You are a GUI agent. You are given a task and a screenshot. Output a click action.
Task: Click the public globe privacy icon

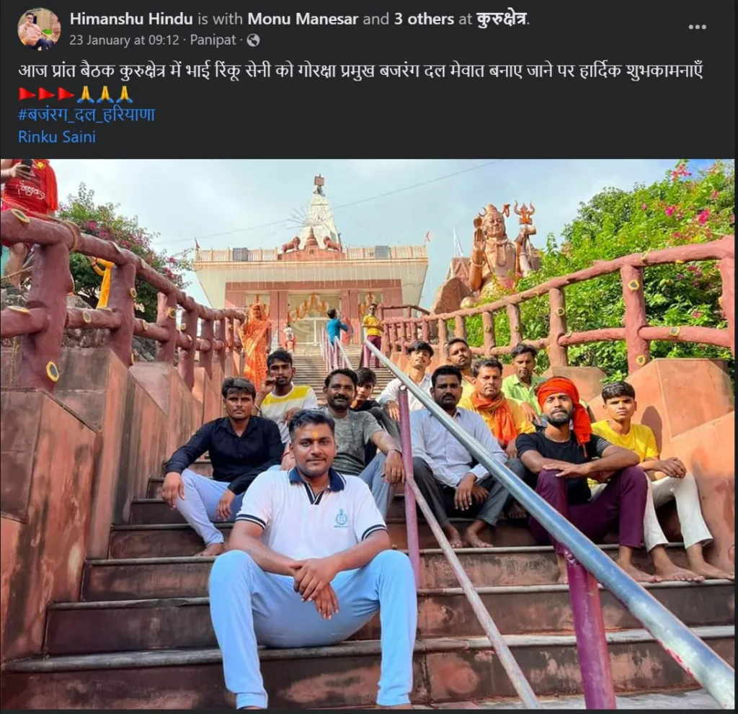coord(253,40)
